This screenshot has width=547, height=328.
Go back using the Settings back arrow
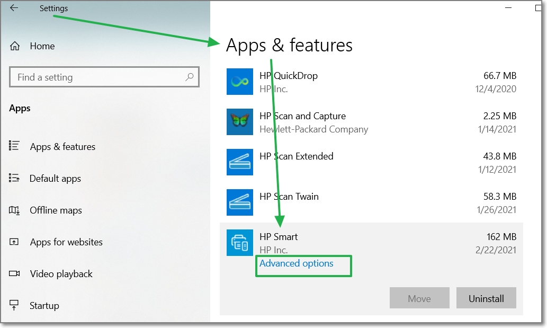(x=14, y=7)
